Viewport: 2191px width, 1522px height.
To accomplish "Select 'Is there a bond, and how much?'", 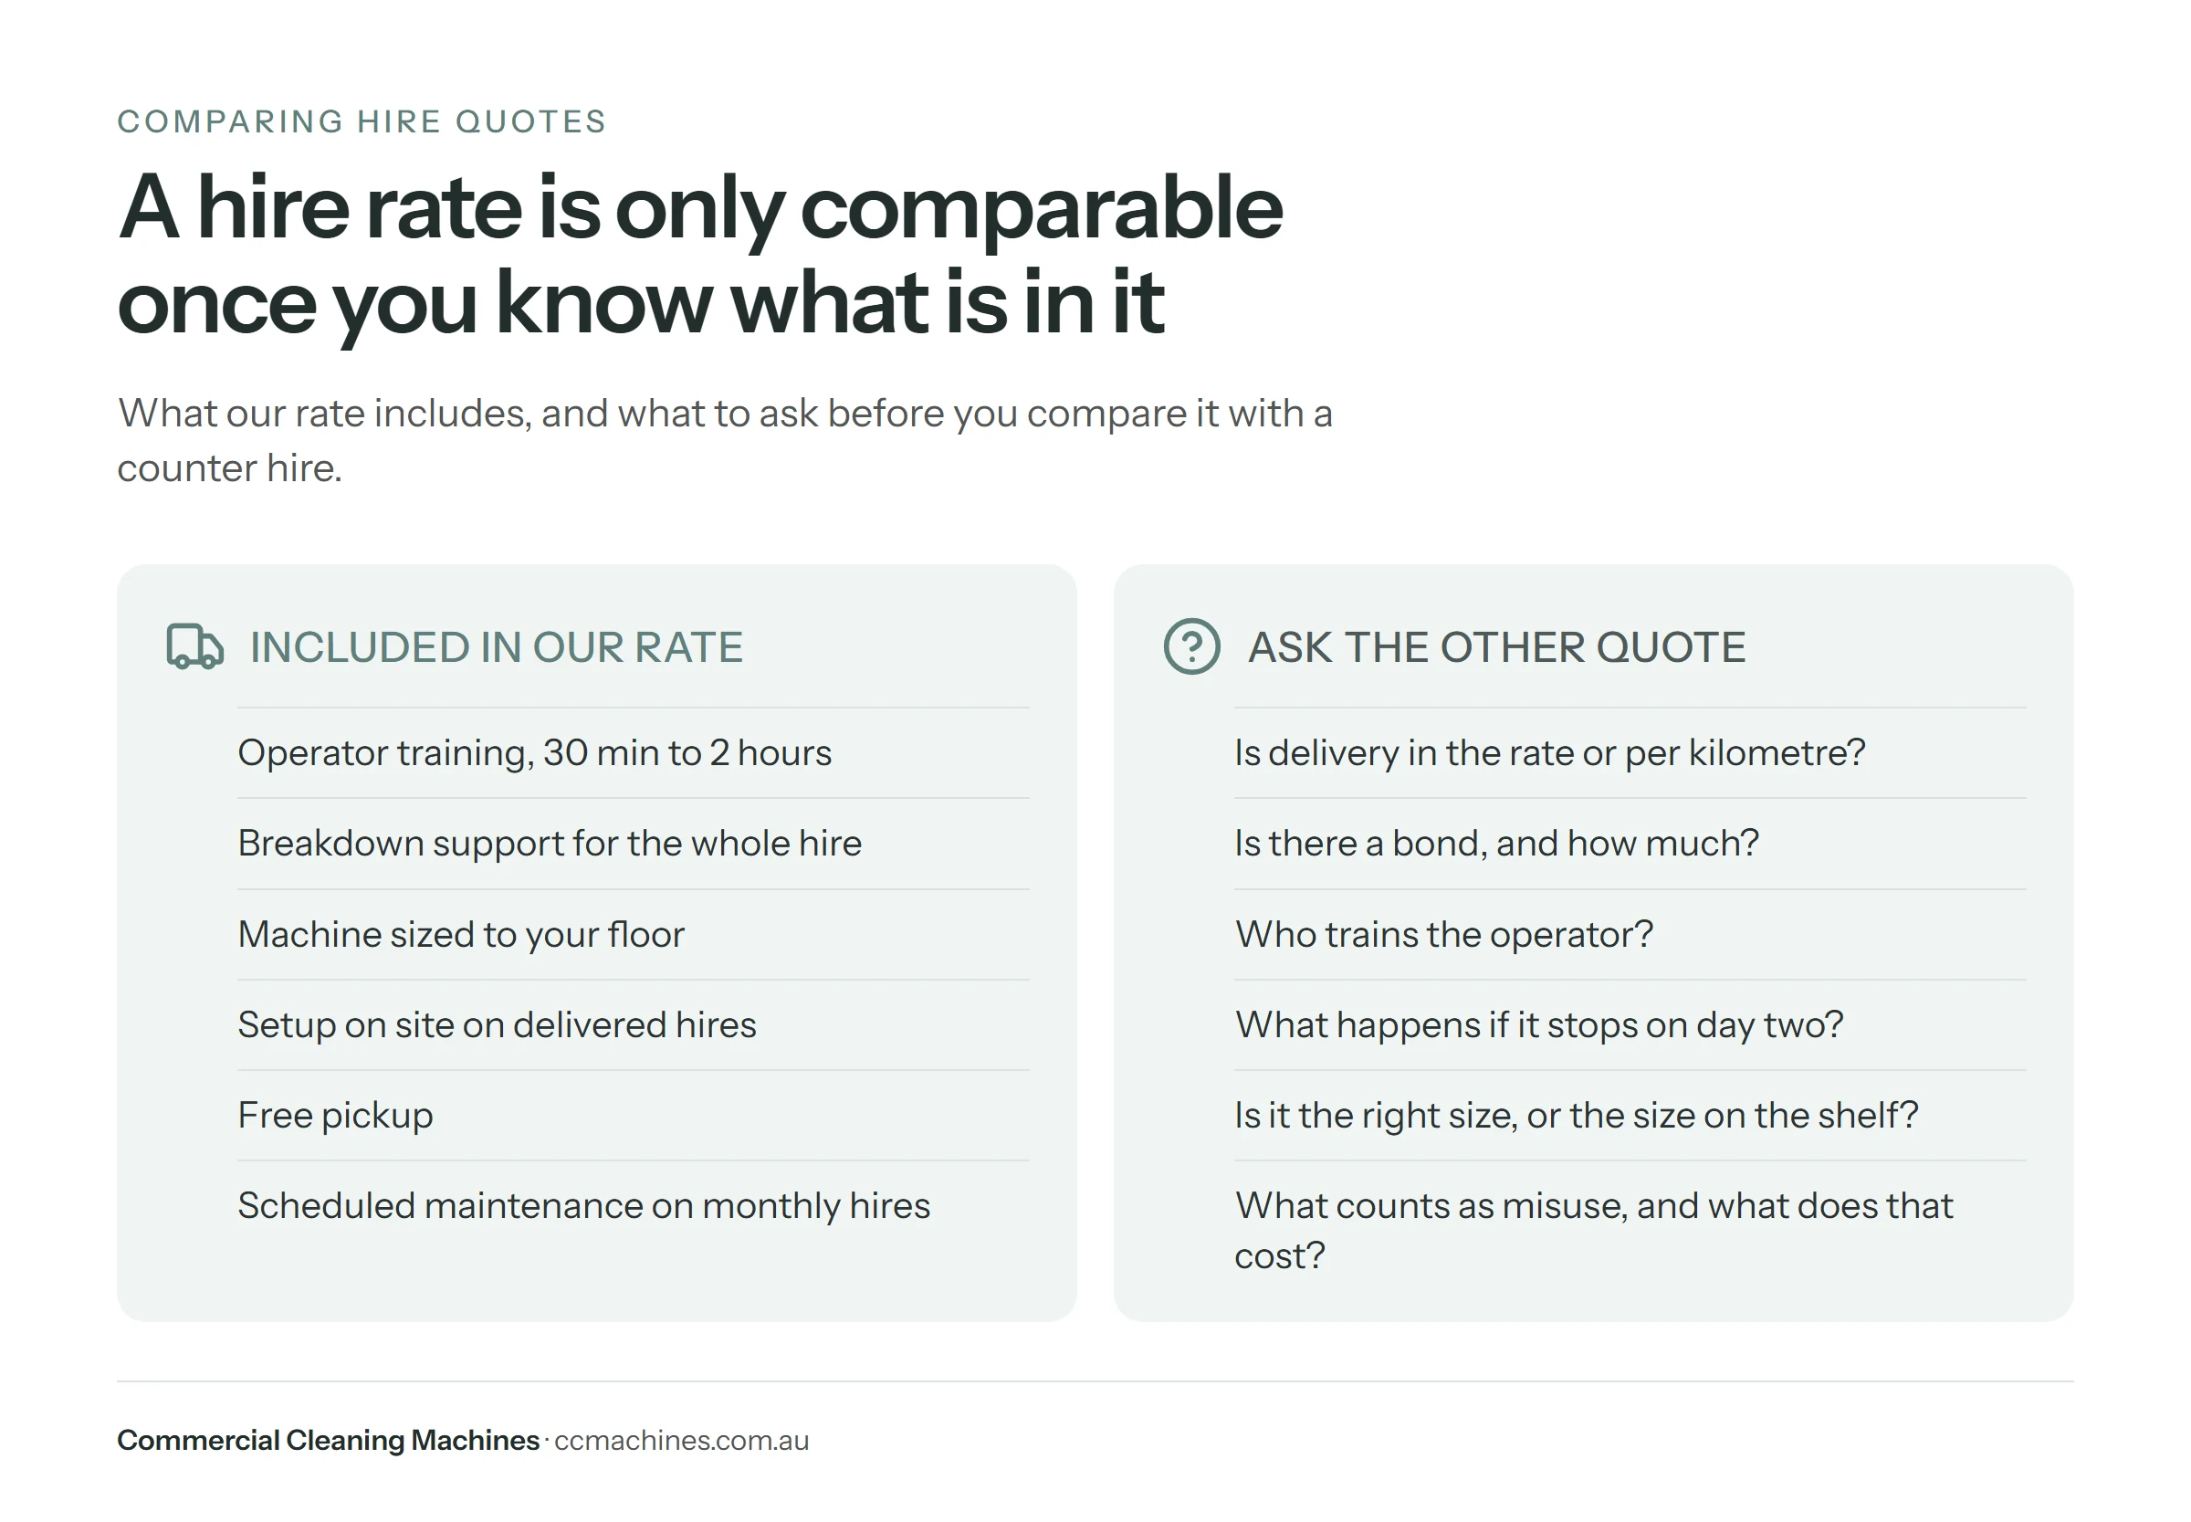I will [x=1496, y=844].
